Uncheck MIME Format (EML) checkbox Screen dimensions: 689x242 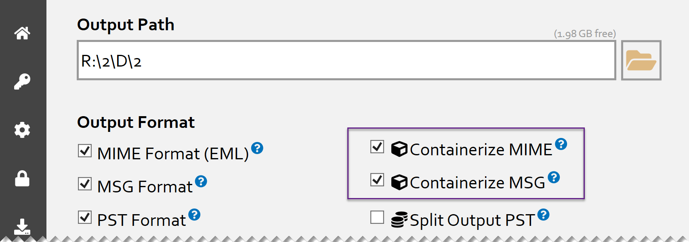(85, 151)
